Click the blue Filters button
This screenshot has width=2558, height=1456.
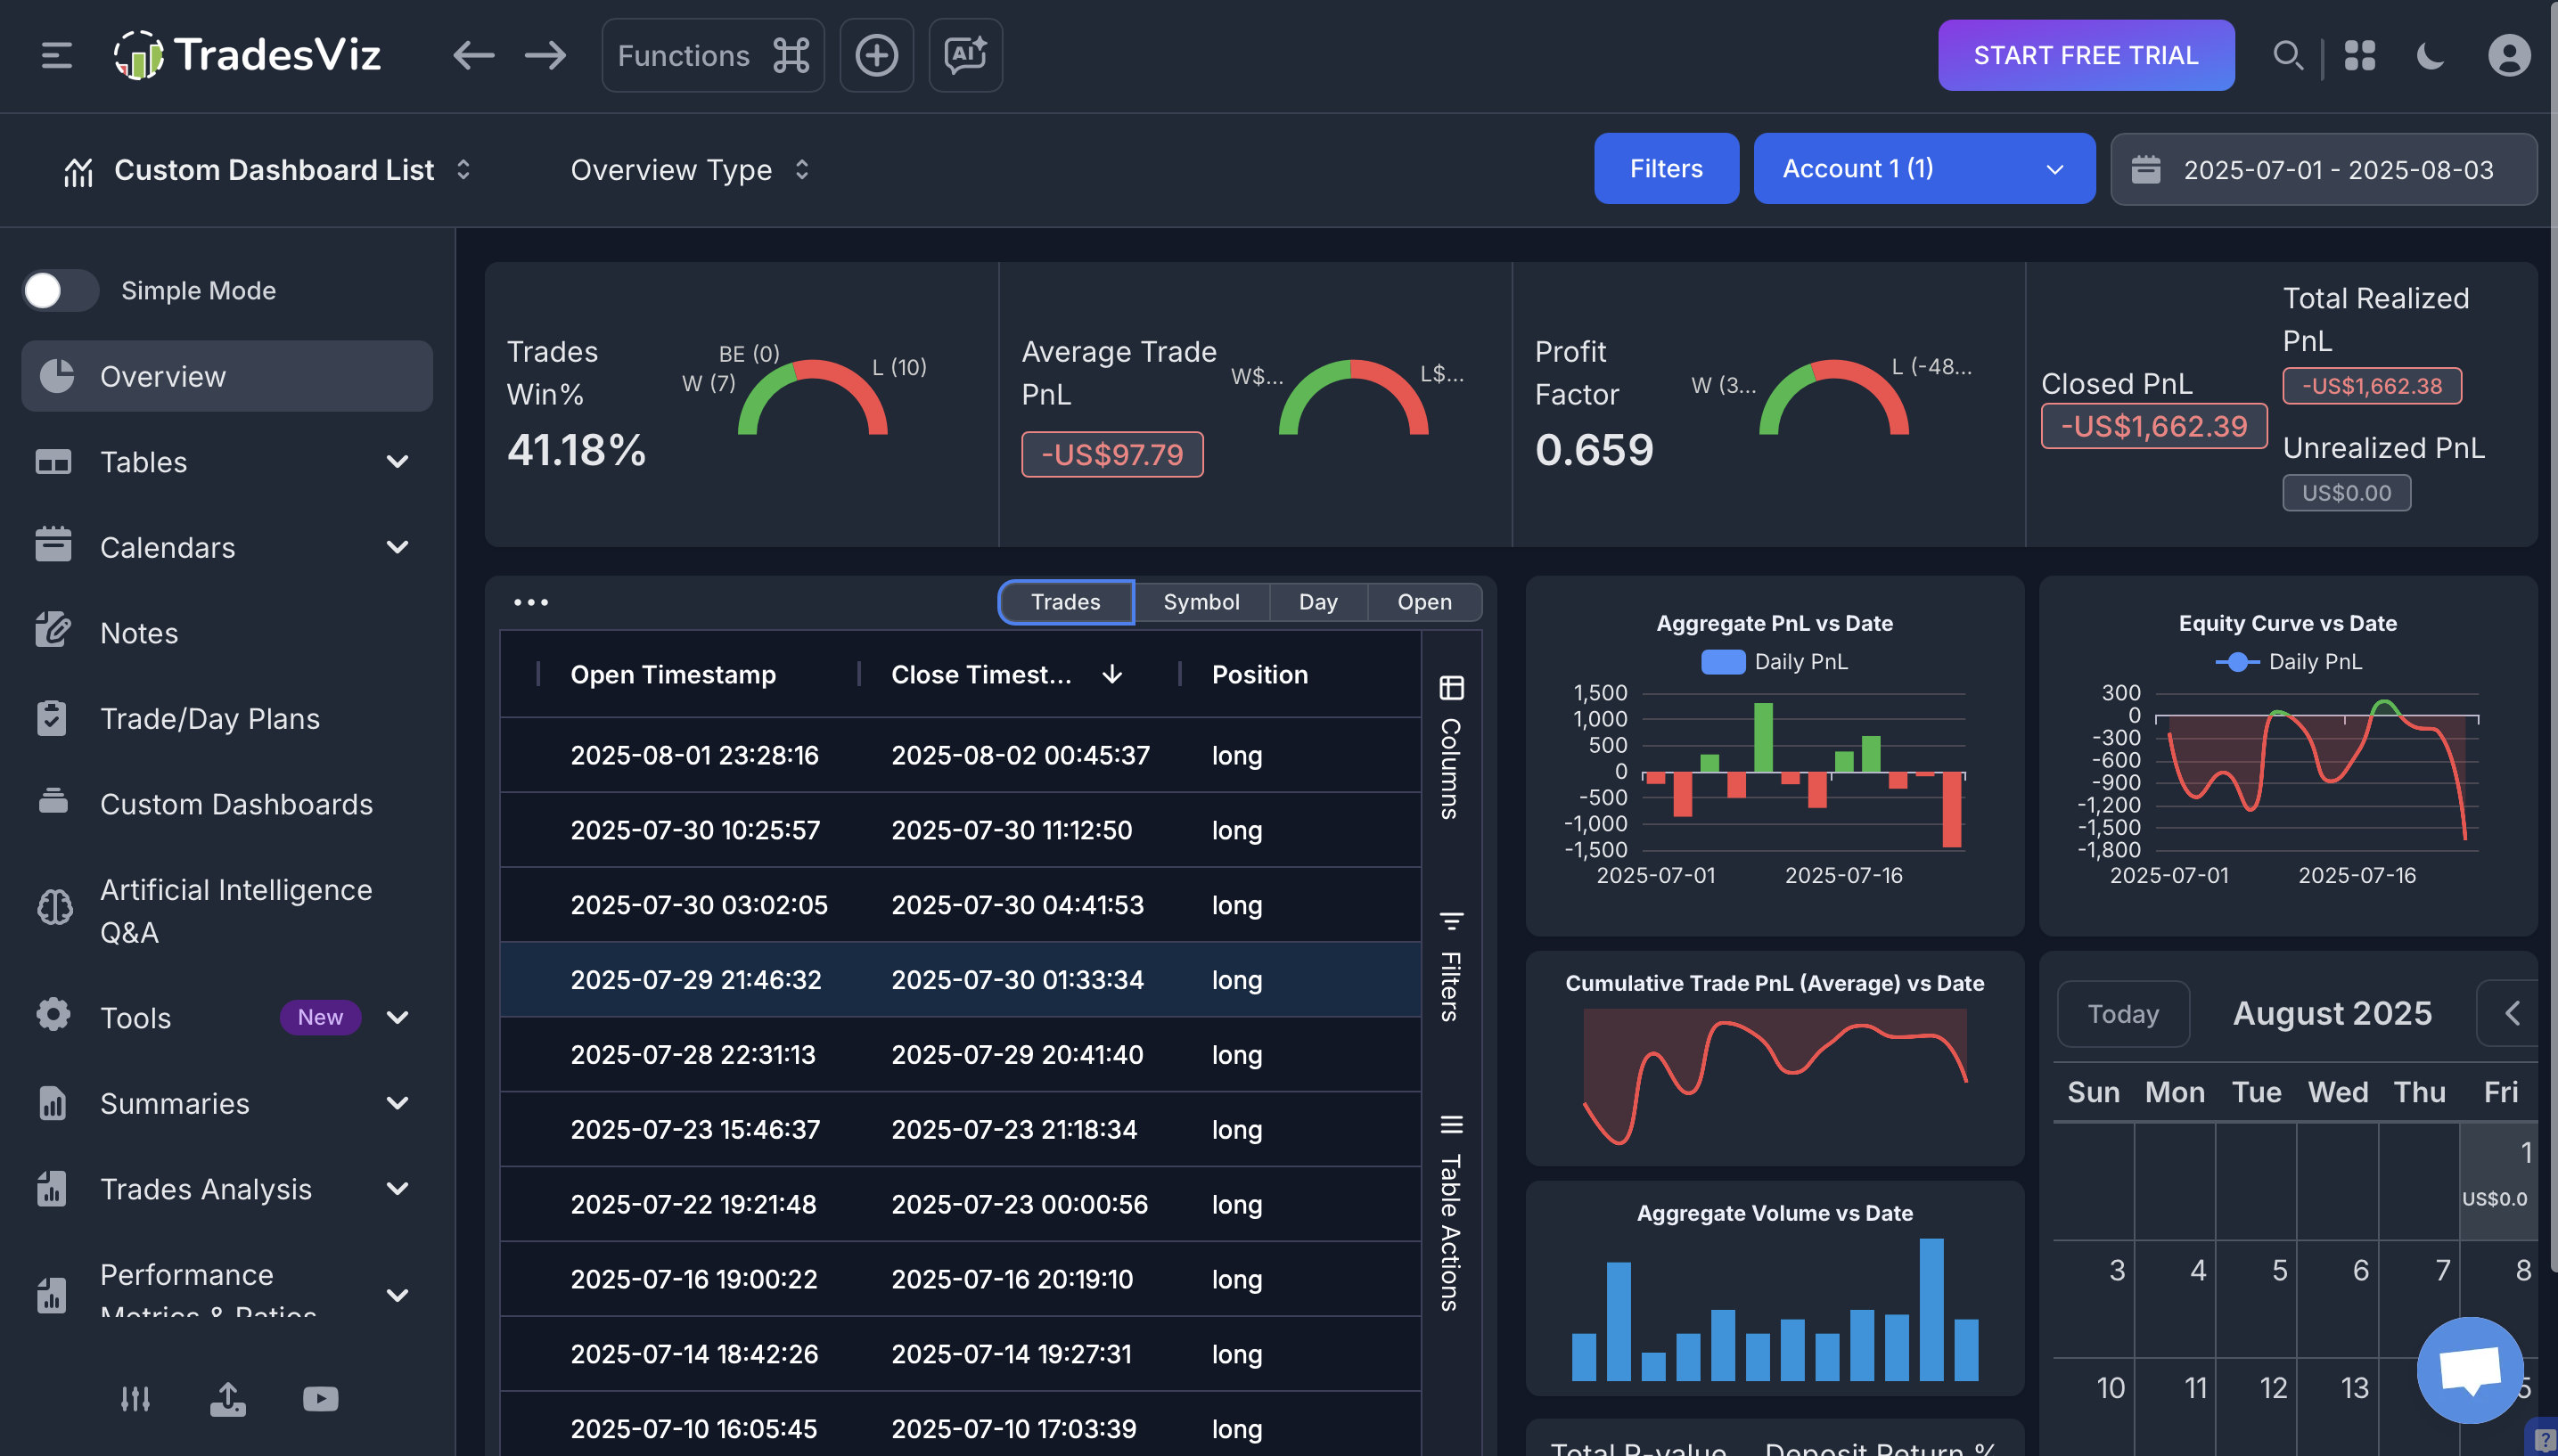(1665, 169)
